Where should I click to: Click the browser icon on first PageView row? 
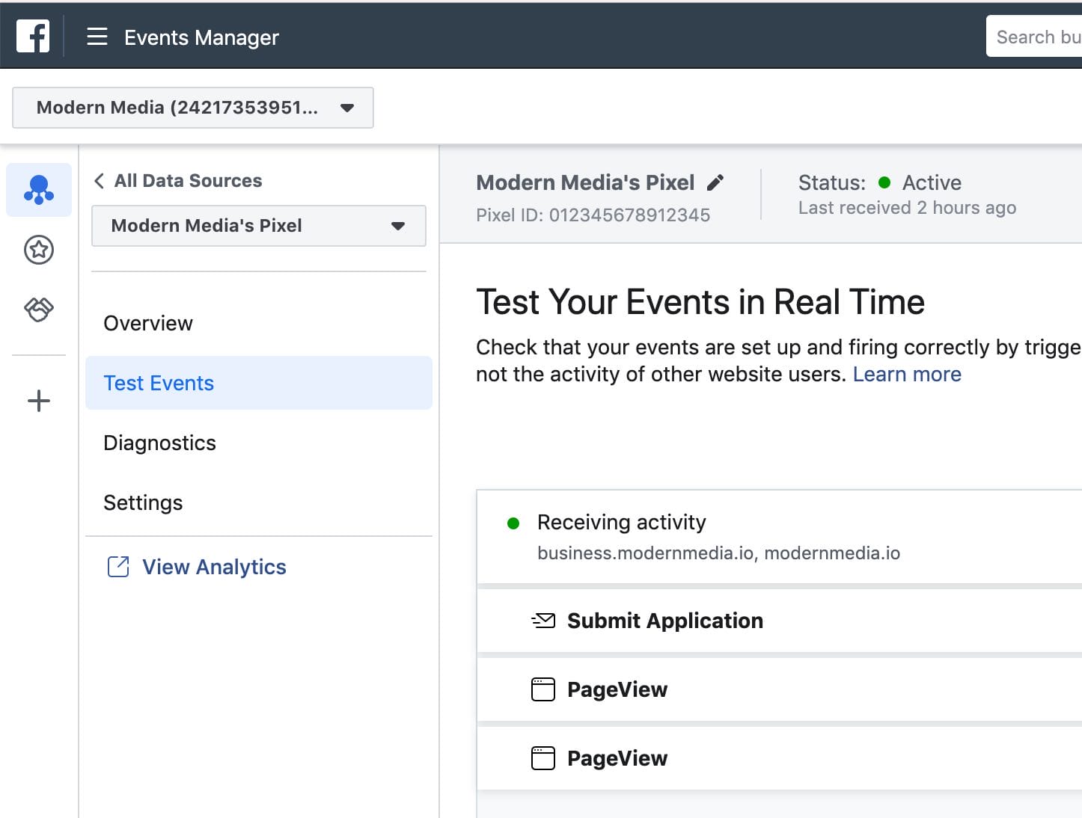tap(543, 689)
